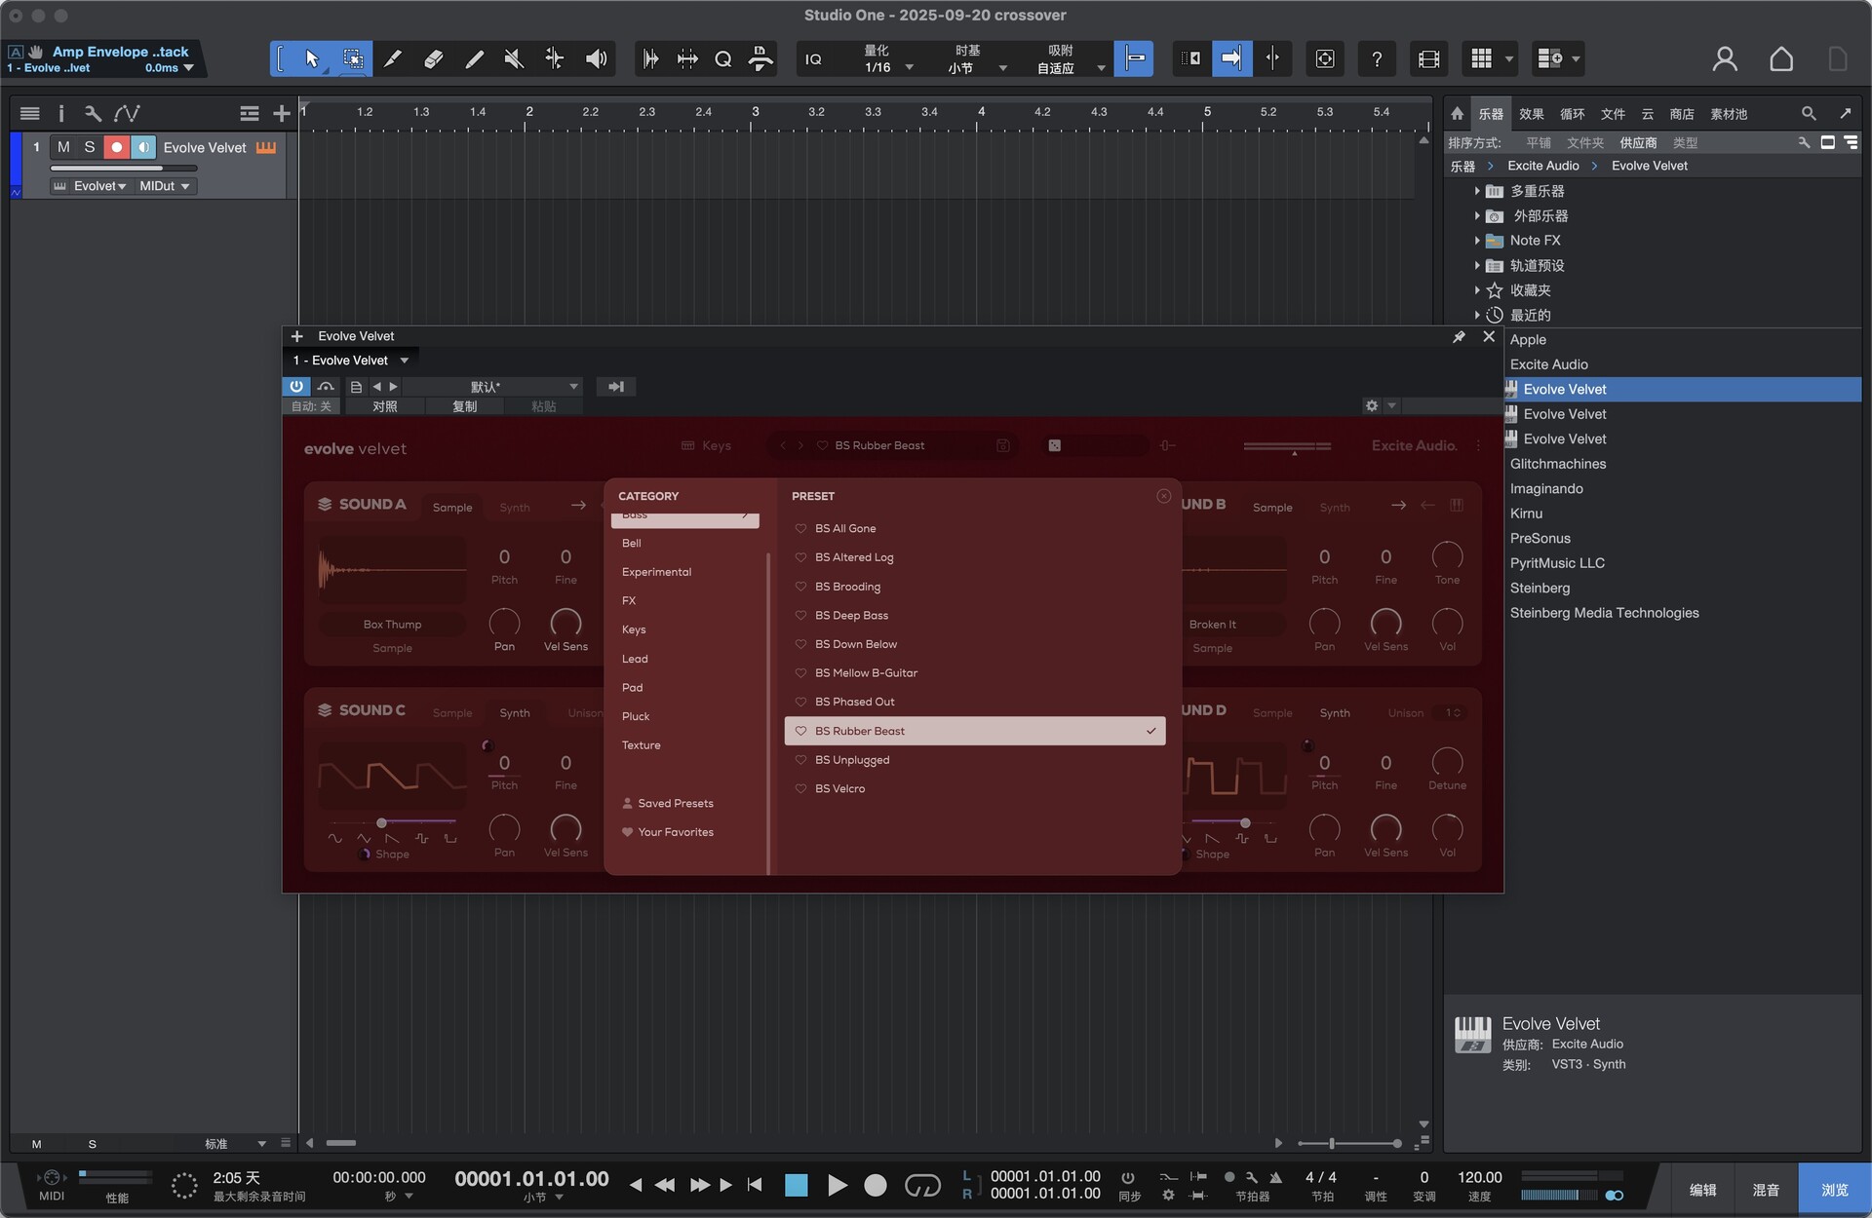The width and height of the screenshot is (1872, 1218).
Task: Expand the Note FX folder
Action: 1477,241
